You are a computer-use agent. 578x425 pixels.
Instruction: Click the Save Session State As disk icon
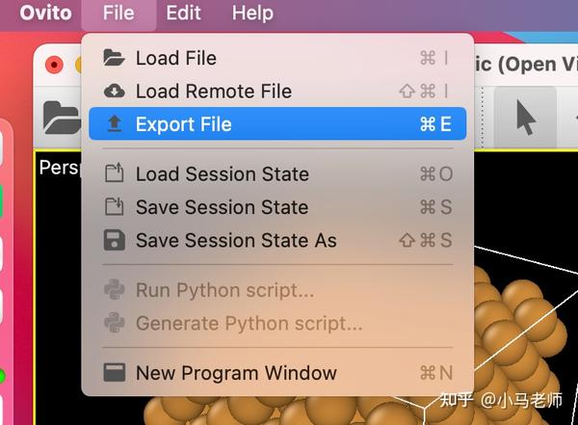[x=115, y=240]
